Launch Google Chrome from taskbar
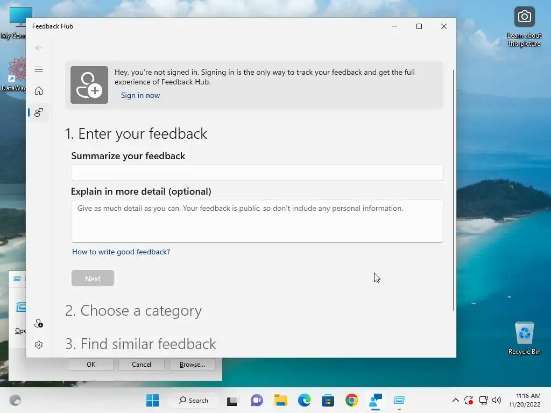This screenshot has height=413, width=551. point(352,400)
